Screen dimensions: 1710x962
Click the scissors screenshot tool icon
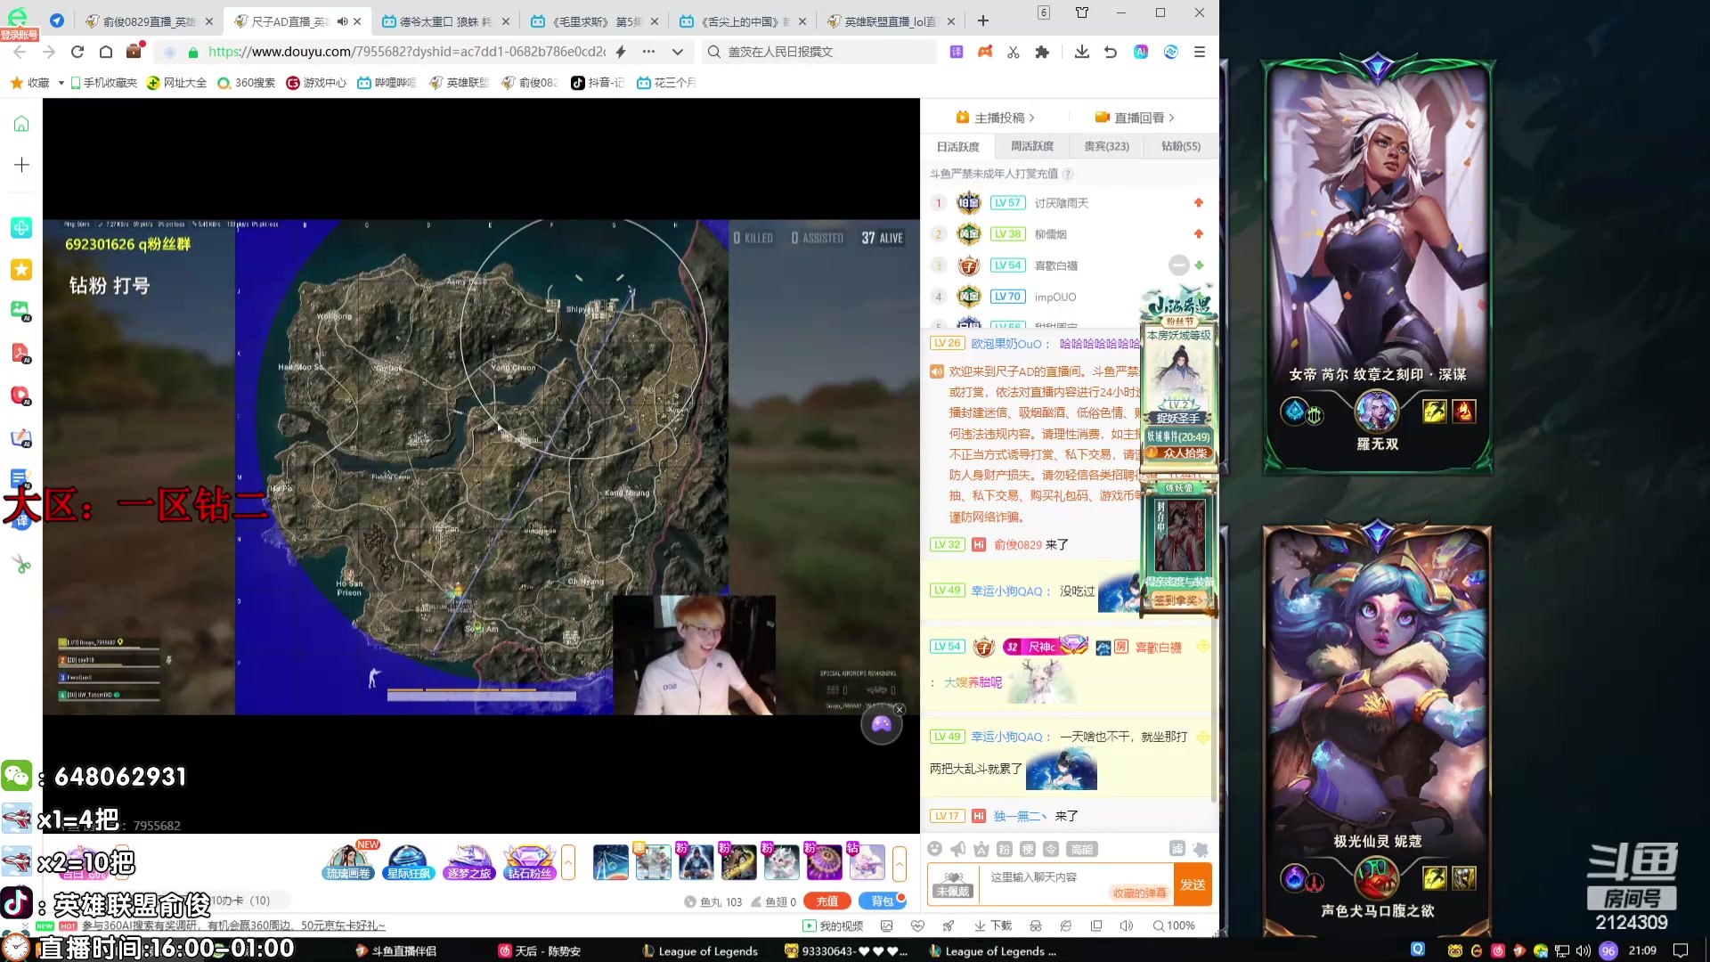point(1013,52)
